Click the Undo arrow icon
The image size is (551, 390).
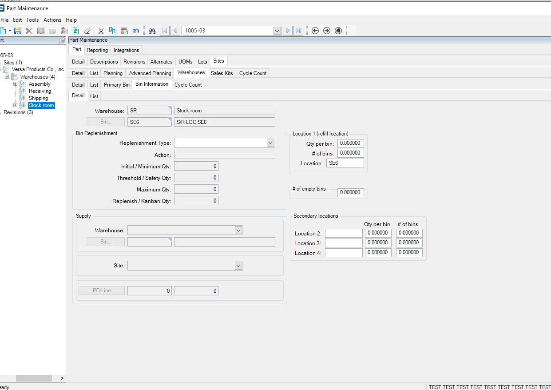(136, 31)
